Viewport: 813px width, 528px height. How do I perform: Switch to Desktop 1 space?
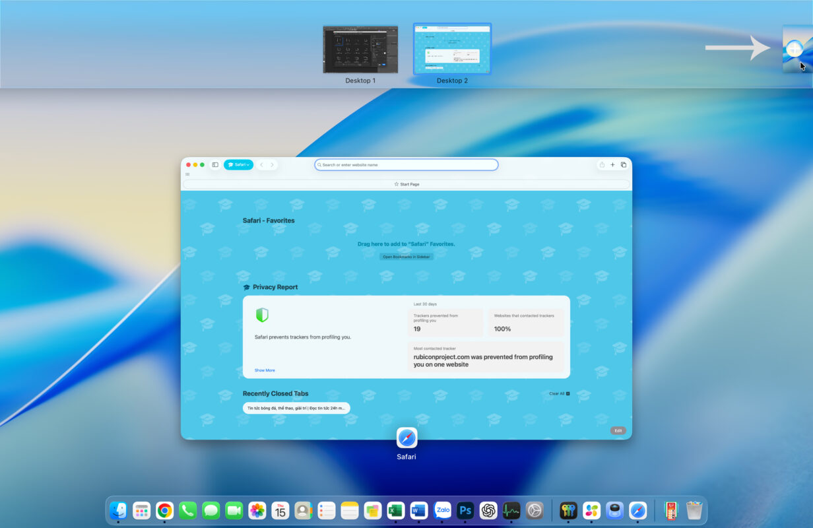[x=360, y=49]
